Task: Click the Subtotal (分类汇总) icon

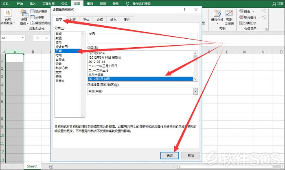Action: [241, 23]
